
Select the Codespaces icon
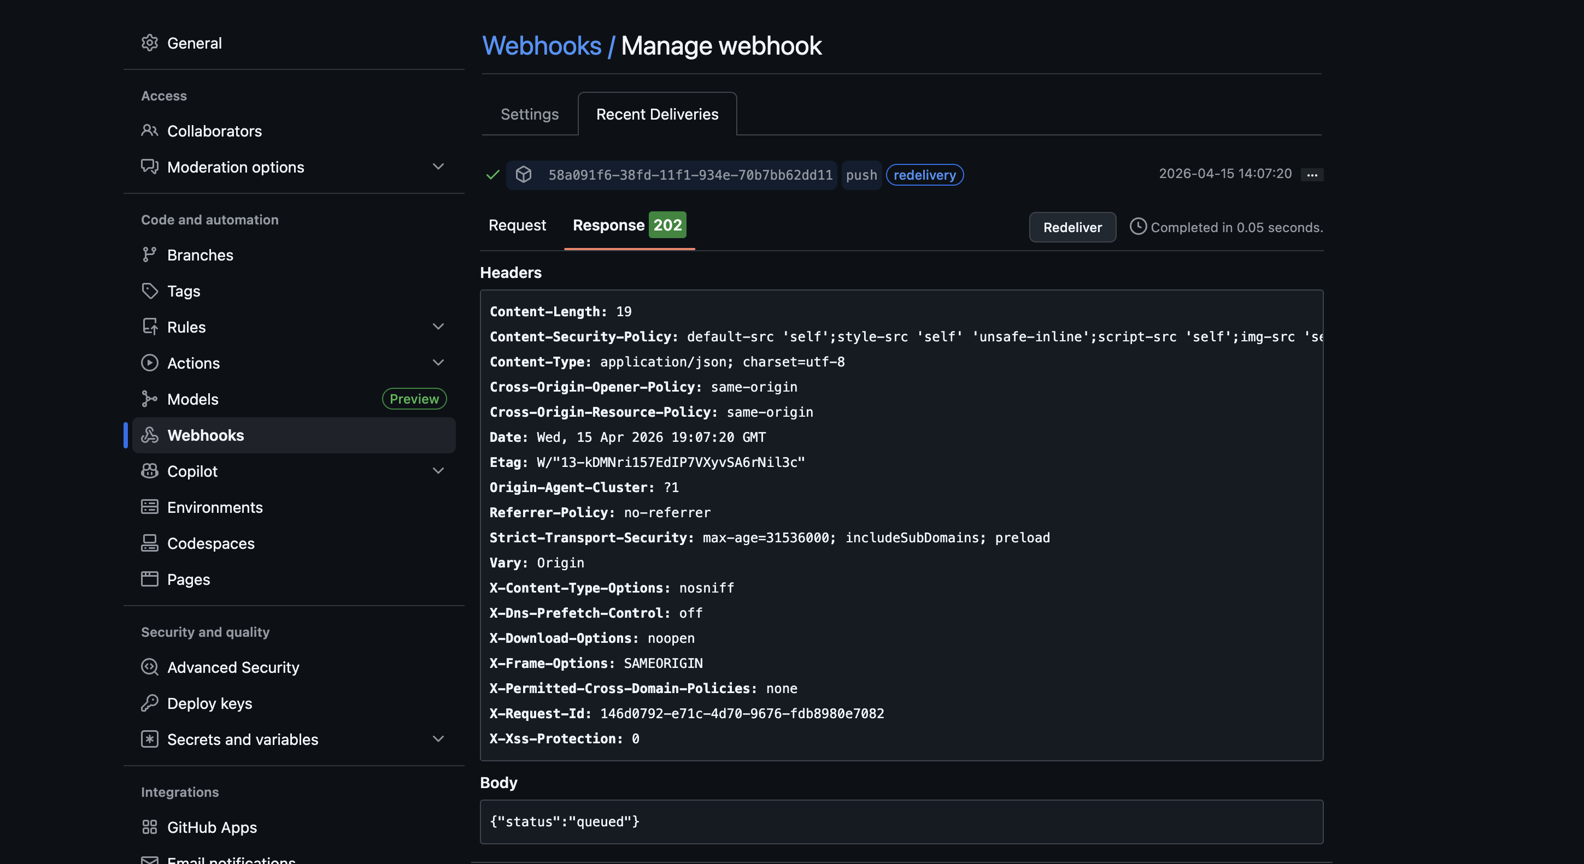[x=149, y=543]
